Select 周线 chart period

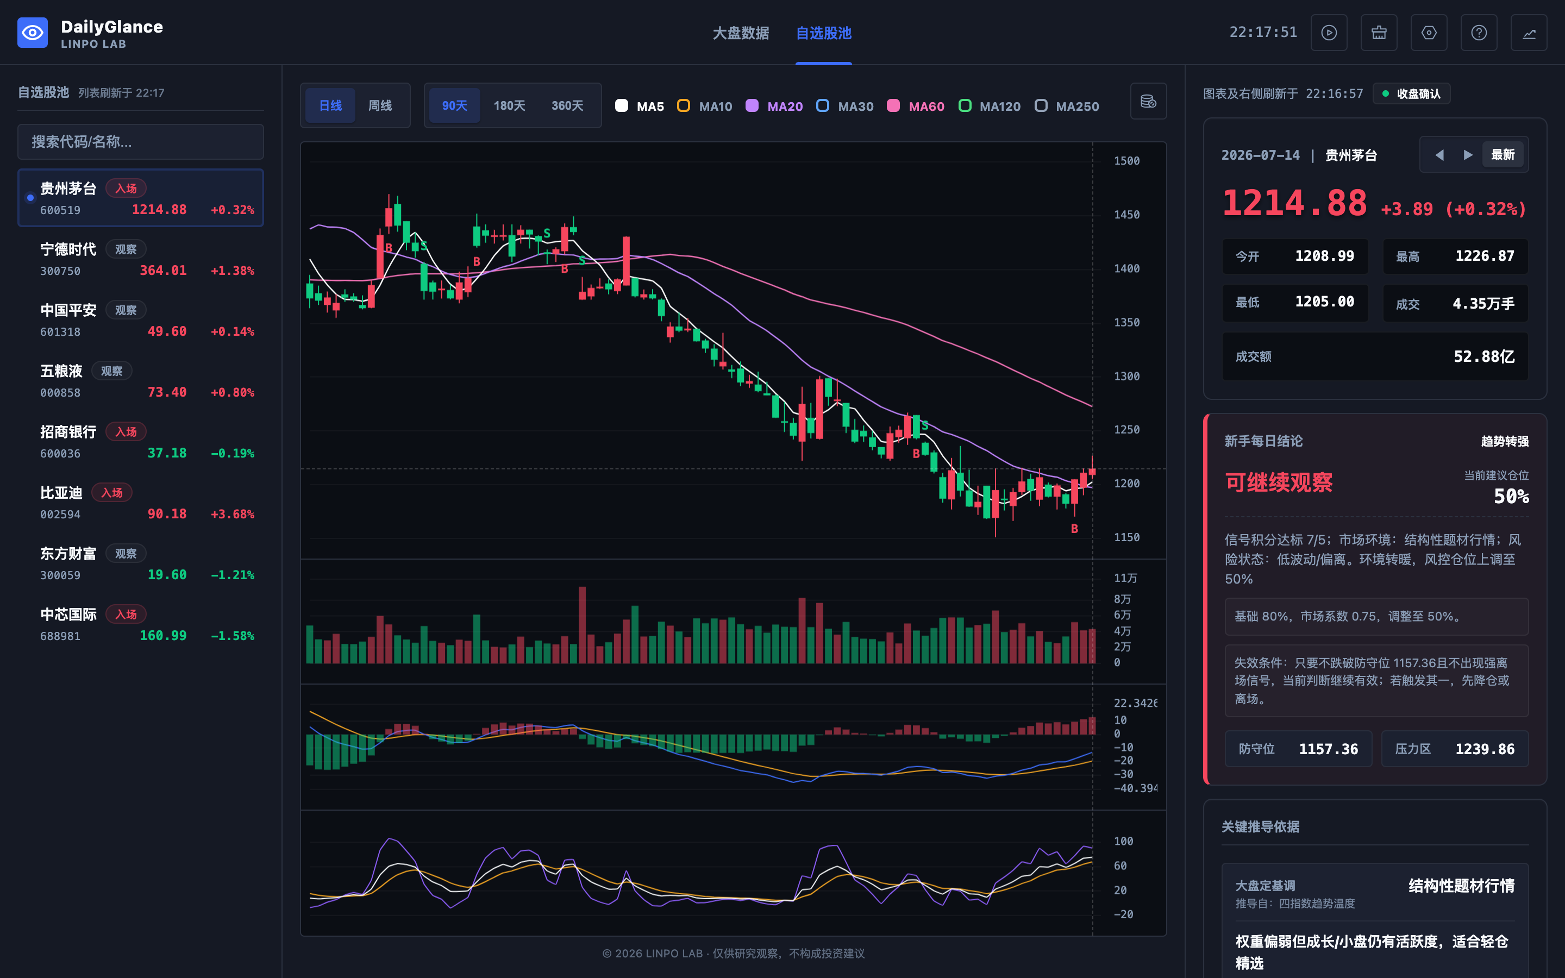click(380, 105)
